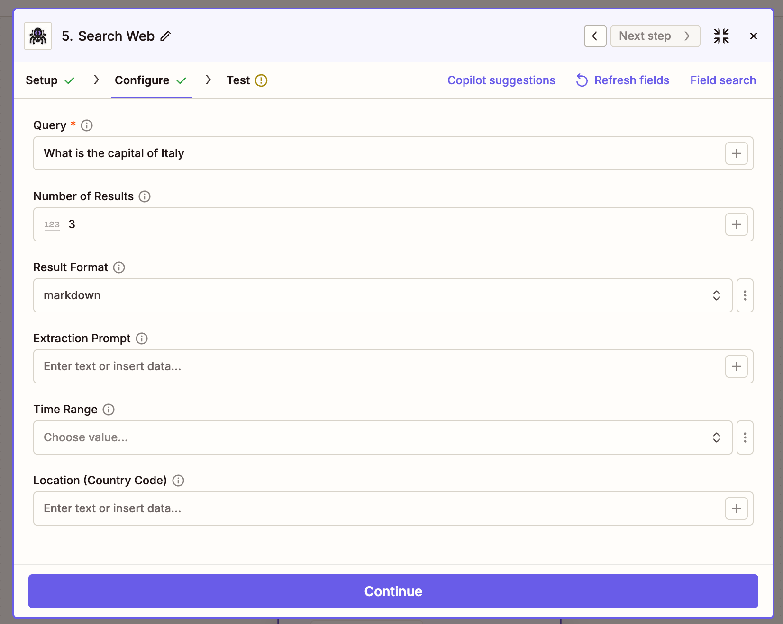The width and height of the screenshot is (783, 624).
Task: Click the 123 number type indicator
Action: point(52,224)
